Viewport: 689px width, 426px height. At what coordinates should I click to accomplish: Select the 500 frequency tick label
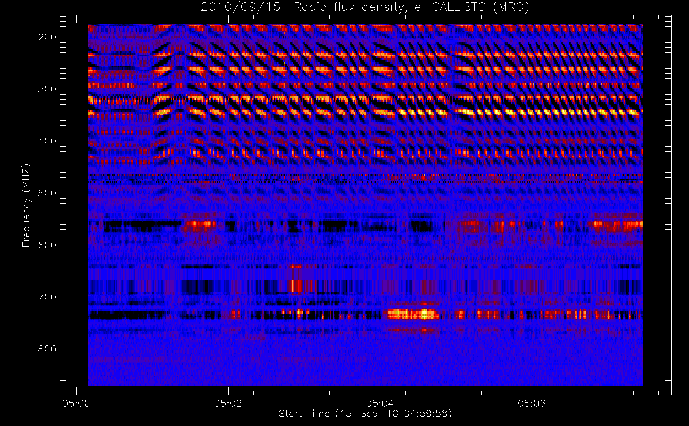point(47,193)
